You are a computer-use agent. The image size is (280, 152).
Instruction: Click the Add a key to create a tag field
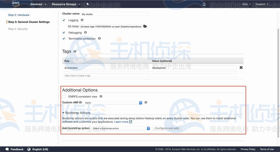point(106,75)
